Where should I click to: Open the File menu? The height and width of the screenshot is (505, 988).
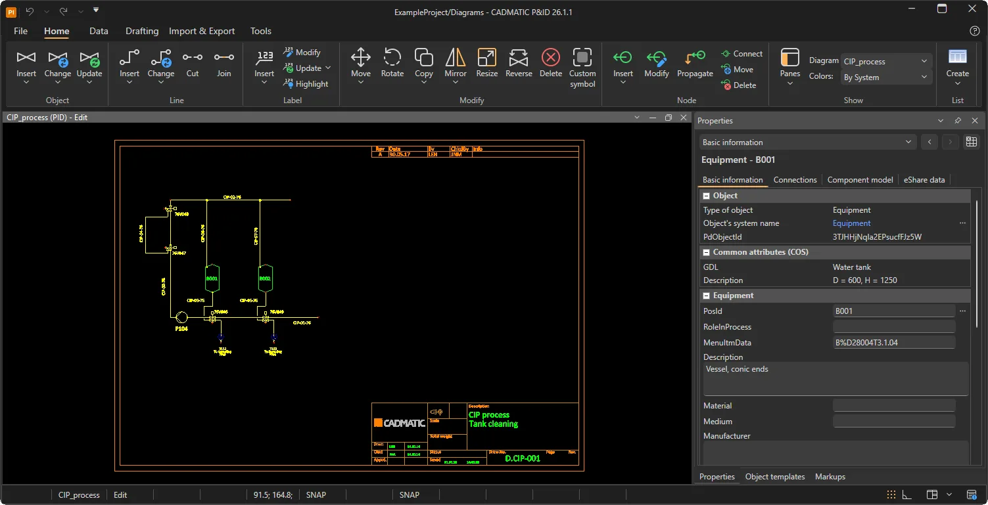pos(20,31)
